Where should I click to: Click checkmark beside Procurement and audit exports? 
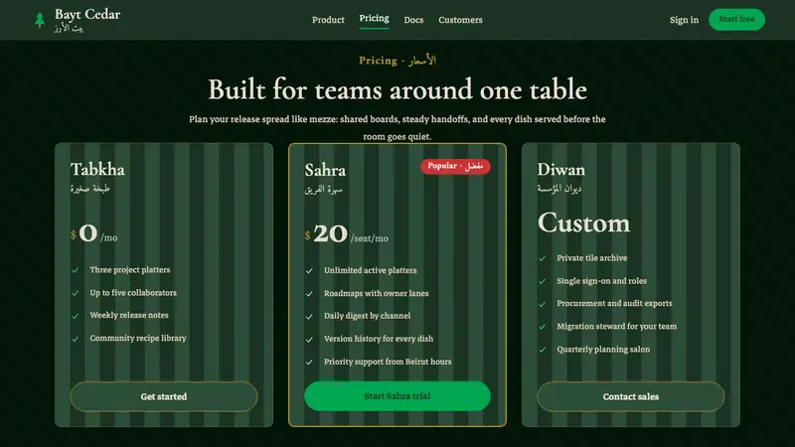[x=542, y=304]
